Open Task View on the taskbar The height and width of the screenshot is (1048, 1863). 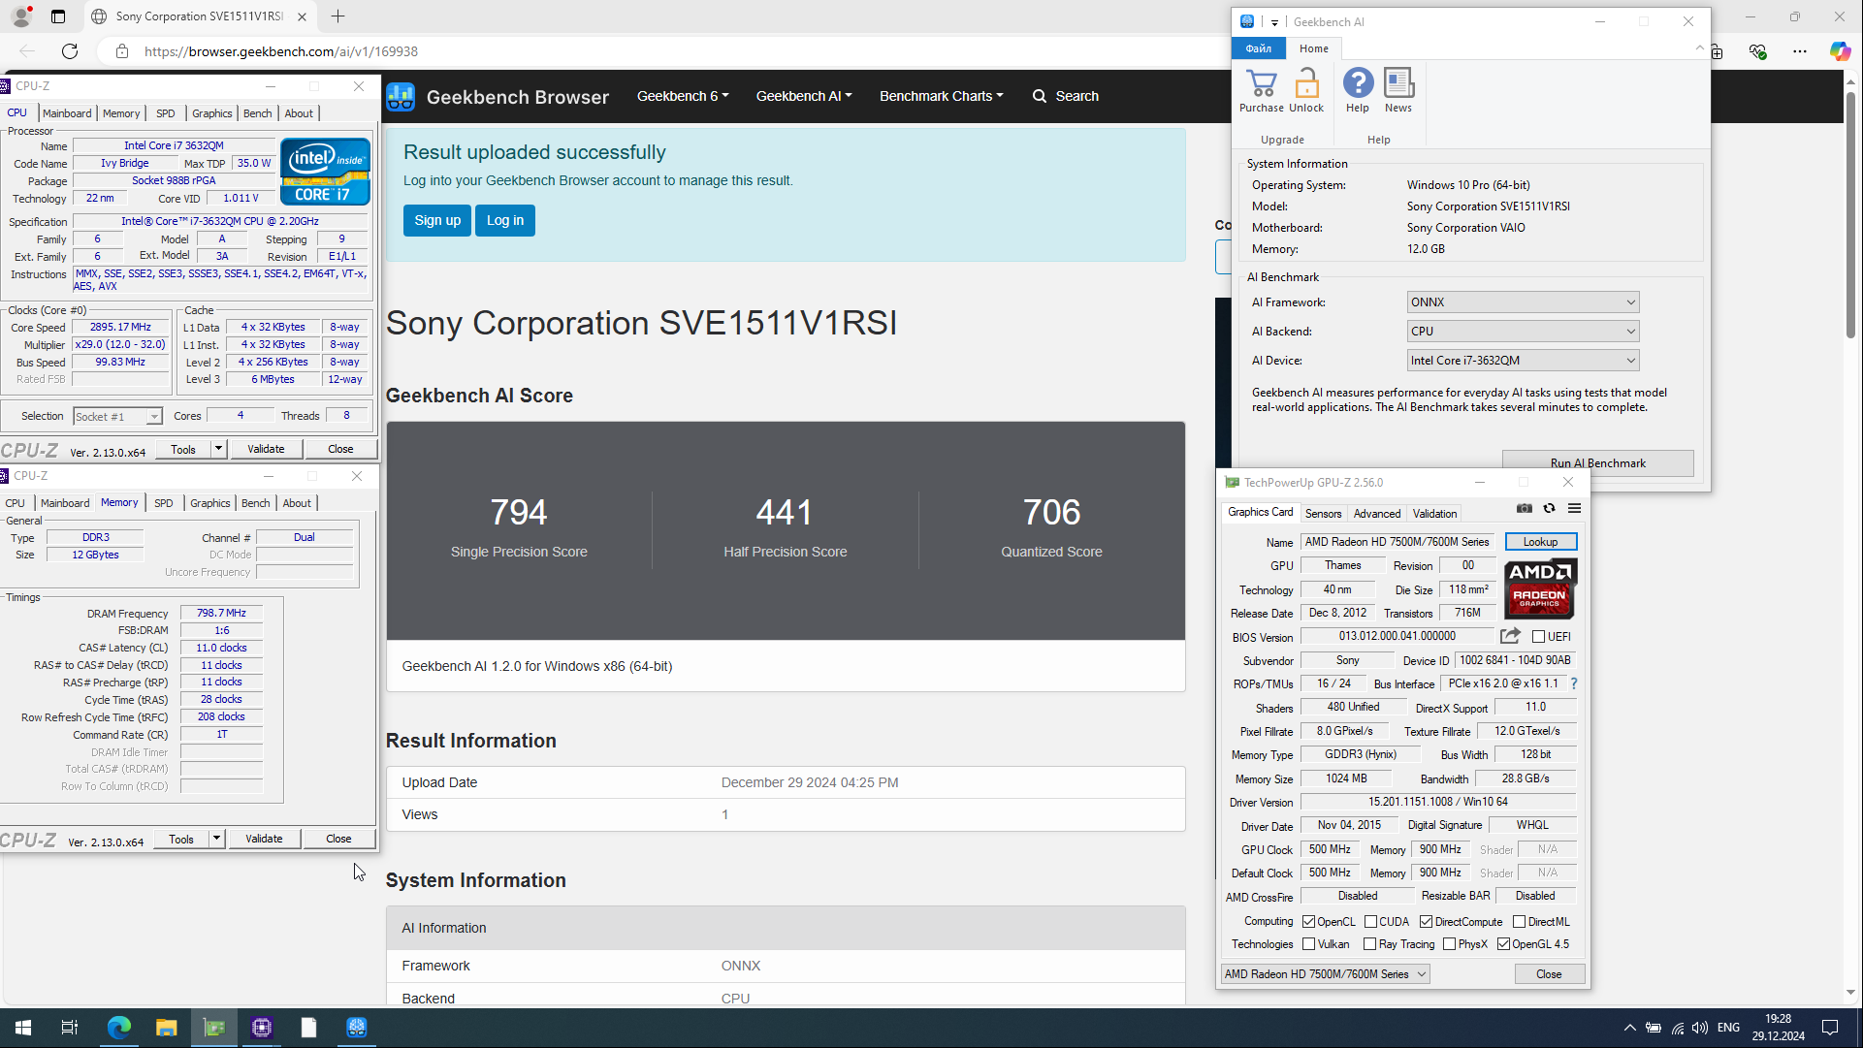click(70, 1028)
